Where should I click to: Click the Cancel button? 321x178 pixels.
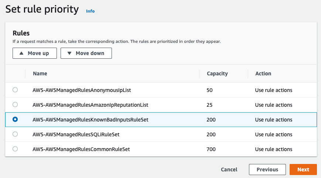point(229,170)
